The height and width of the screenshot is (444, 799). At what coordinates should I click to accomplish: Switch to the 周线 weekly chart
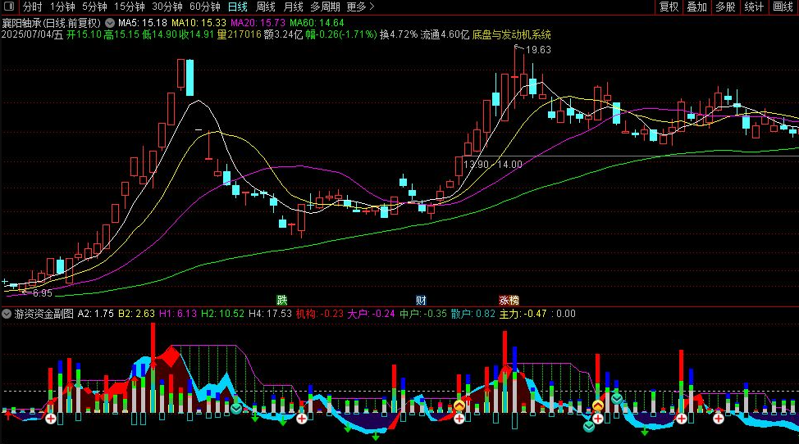(266, 7)
